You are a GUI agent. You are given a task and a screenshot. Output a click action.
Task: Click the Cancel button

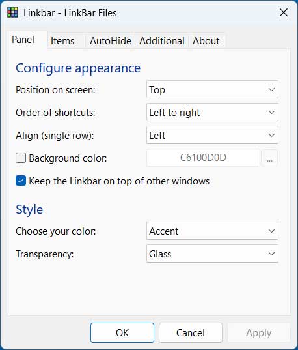click(x=191, y=332)
